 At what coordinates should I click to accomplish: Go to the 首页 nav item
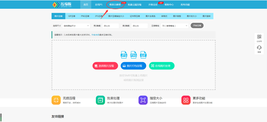[x=86, y=5]
